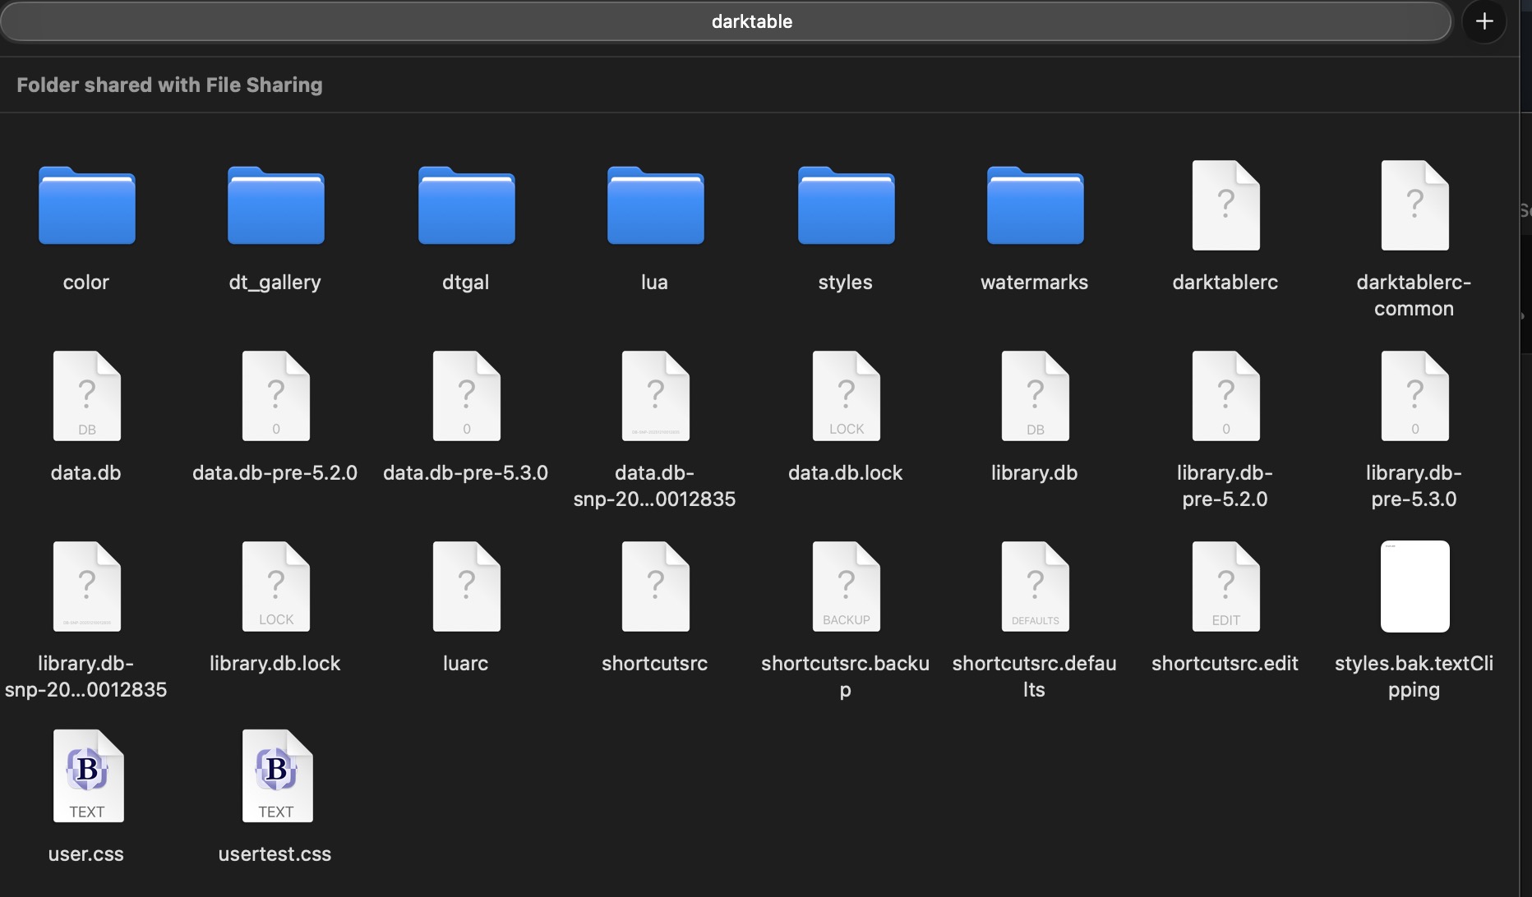Select the color folder icon
The width and height of the screenshot is (1532, 897).
(86, 206)
